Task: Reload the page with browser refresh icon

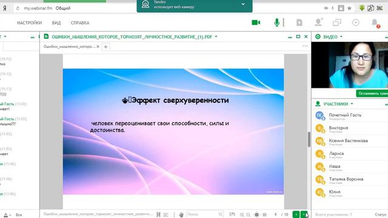Action: click(18, 8)
